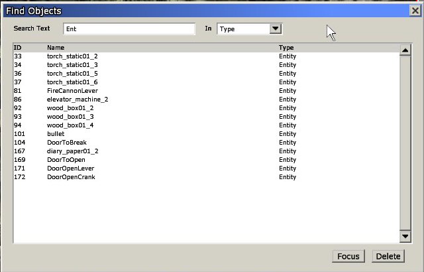Click the Search Text input field
This screenshot has height=272, width=424.
click(x=129, y=29)
